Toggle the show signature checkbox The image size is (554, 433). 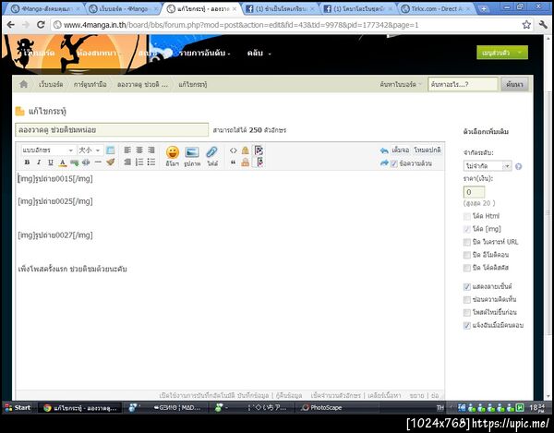coord(466,287)
